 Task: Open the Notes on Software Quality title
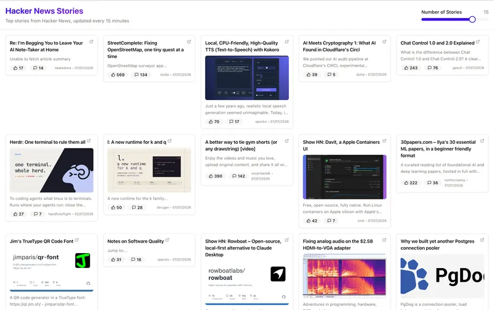(x=135, y=241)
